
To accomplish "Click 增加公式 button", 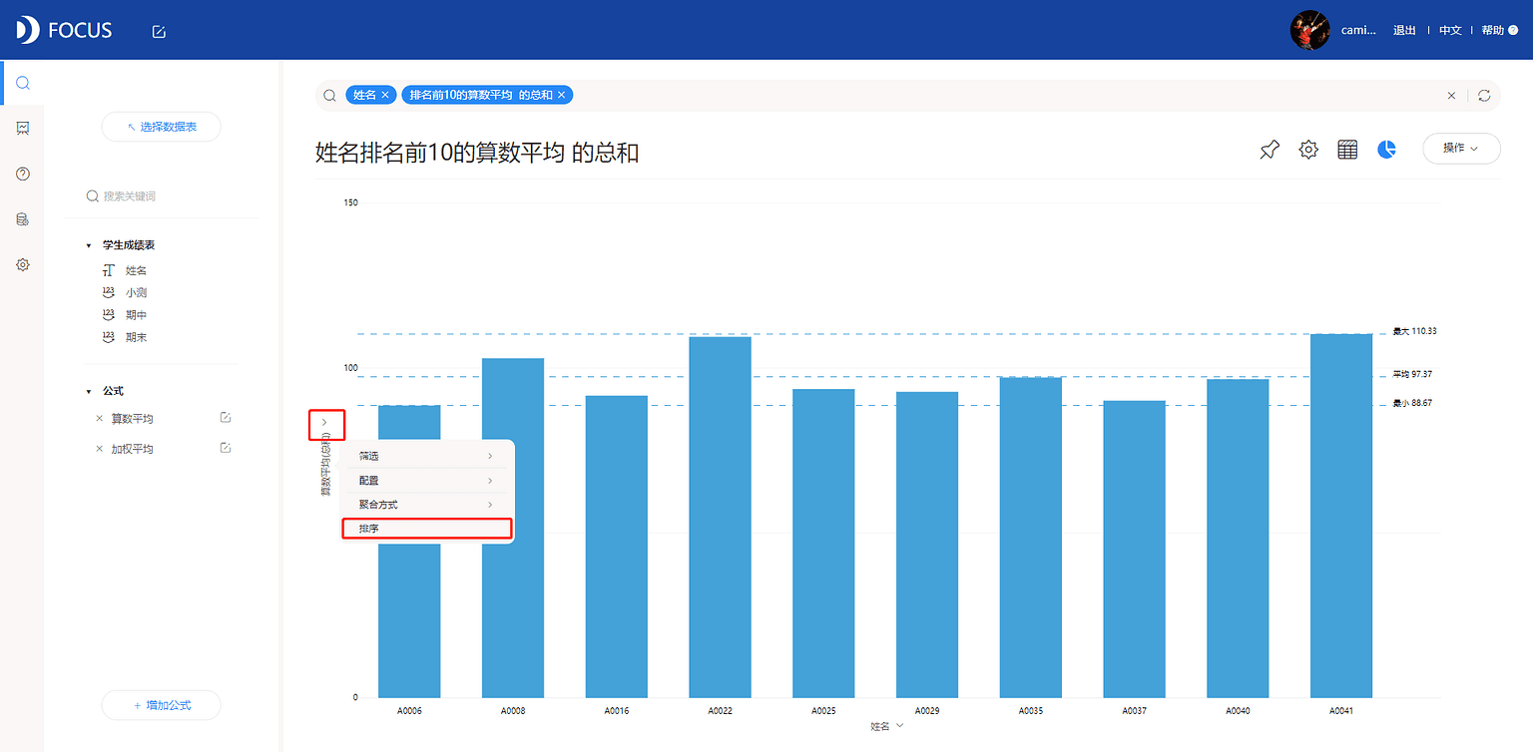I will coord(161,705).
